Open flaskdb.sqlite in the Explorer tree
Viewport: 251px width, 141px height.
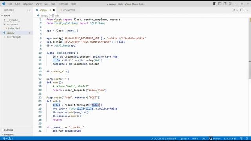click(x=14, y=37)
